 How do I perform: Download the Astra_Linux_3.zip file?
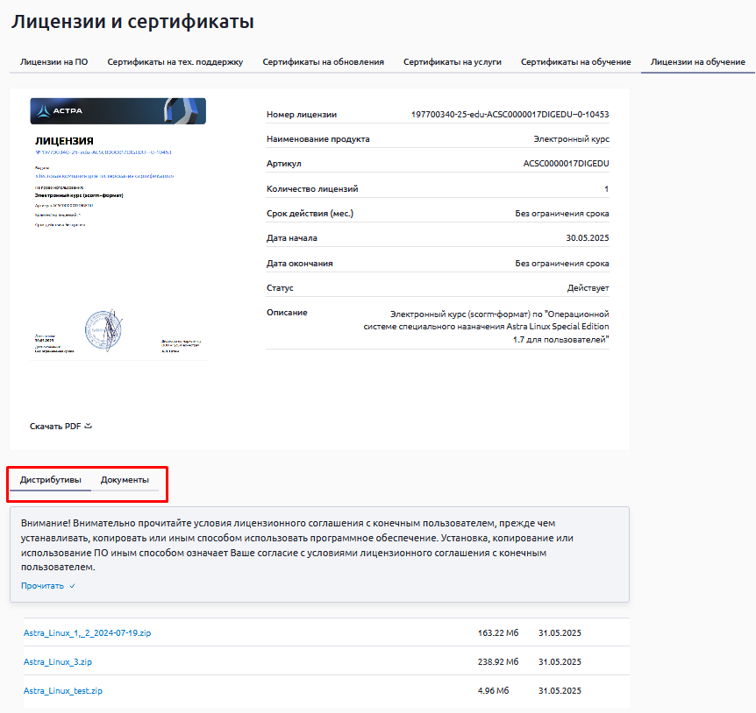[58, 662]
